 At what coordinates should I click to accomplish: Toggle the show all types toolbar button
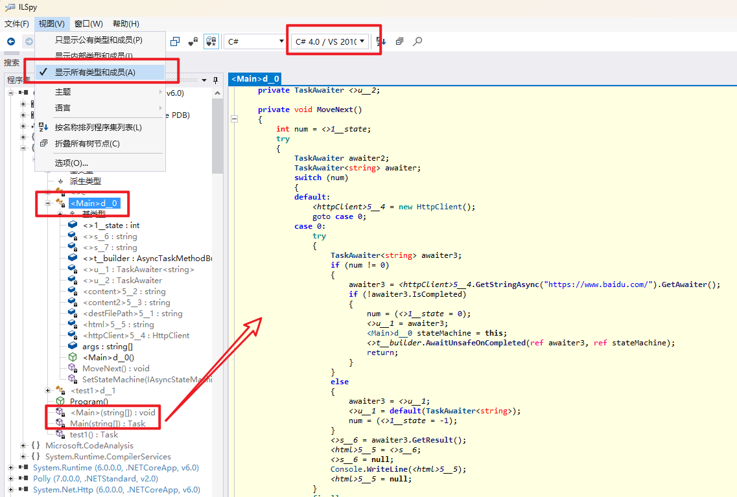tap(211, 41)
